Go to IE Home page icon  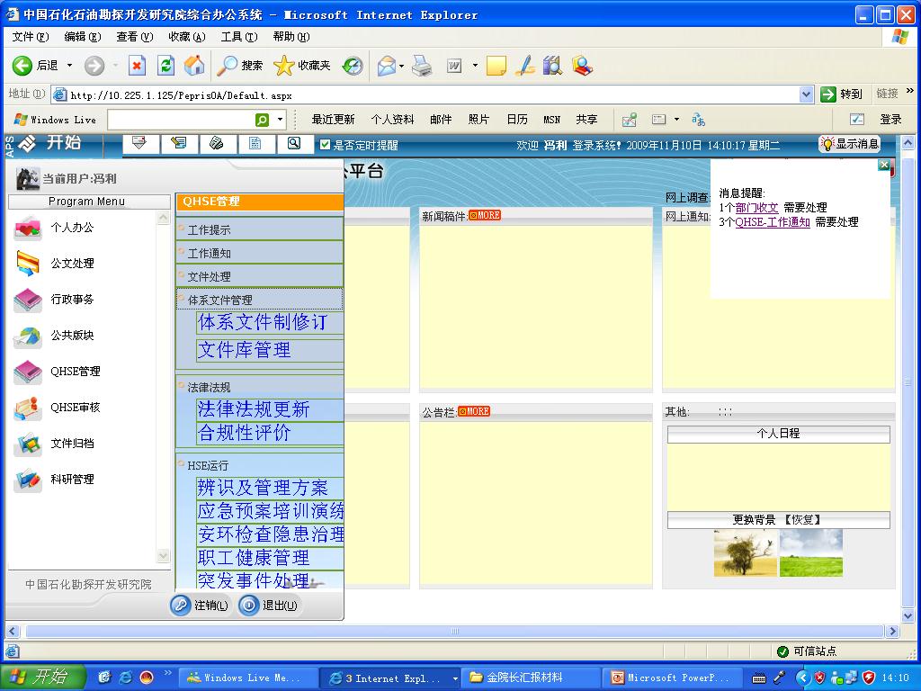tap(193, 66)
